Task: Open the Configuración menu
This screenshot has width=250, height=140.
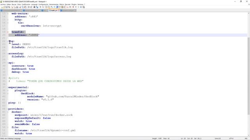Action: pos(43,4)
